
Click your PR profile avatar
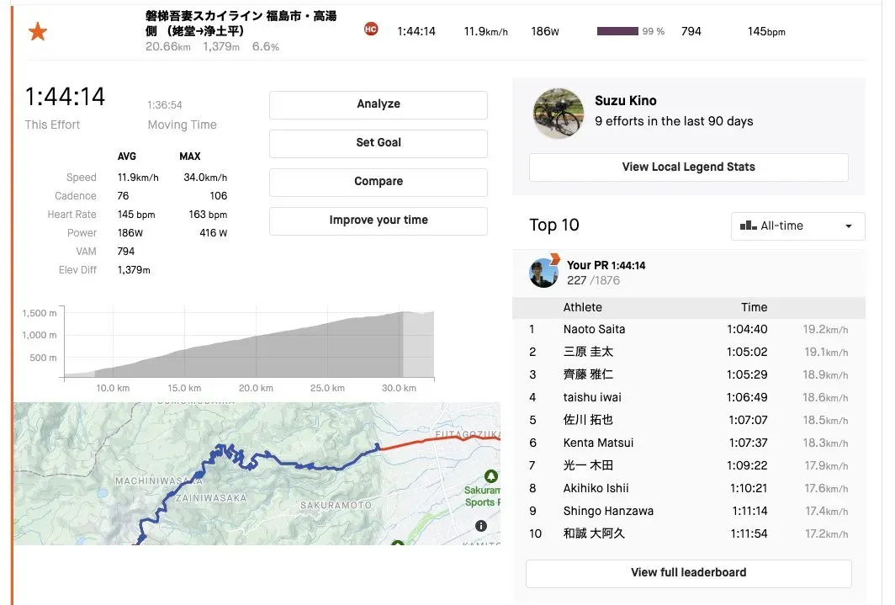pyautogui.click(x=543, y=273)
